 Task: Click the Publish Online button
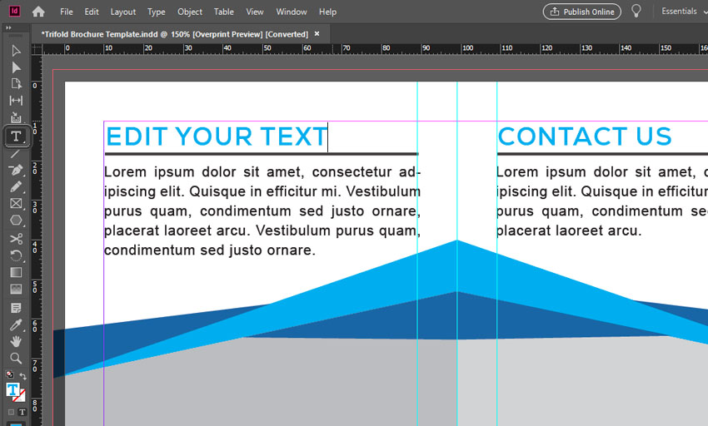[x=581, y=12]
